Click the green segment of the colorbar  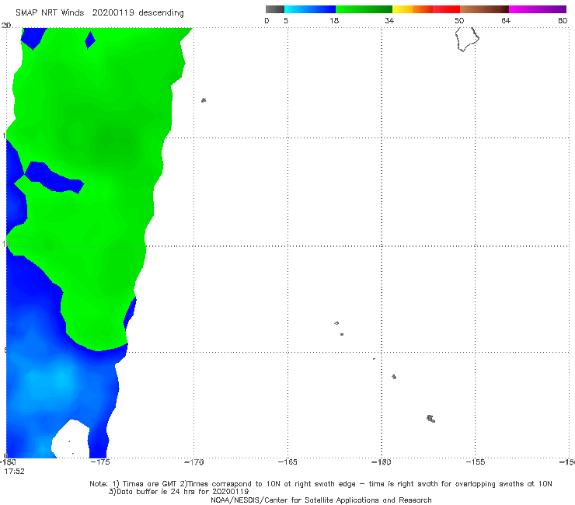[x=364, y=9]
